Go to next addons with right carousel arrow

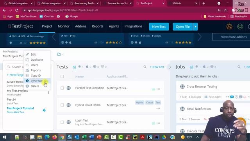200,37
